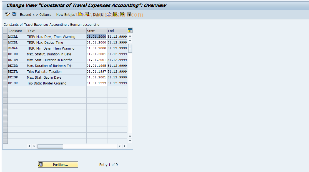This screenshot has width=309, height=172.
Task: Click the constant code PLNAL
Action: pos(13,48)
